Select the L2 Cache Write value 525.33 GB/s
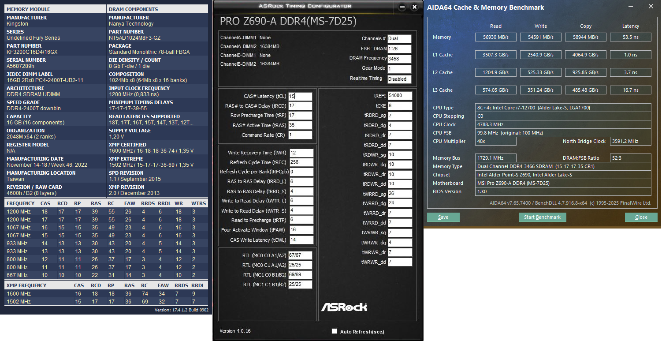 point(541,72)
